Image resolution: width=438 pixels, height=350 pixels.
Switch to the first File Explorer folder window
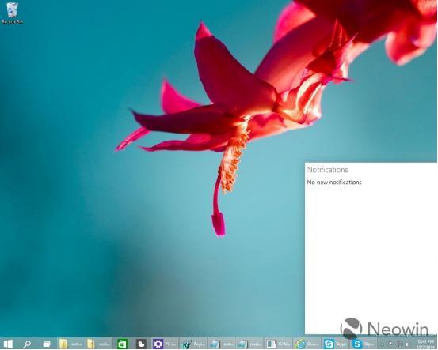(x=71, y=344)
